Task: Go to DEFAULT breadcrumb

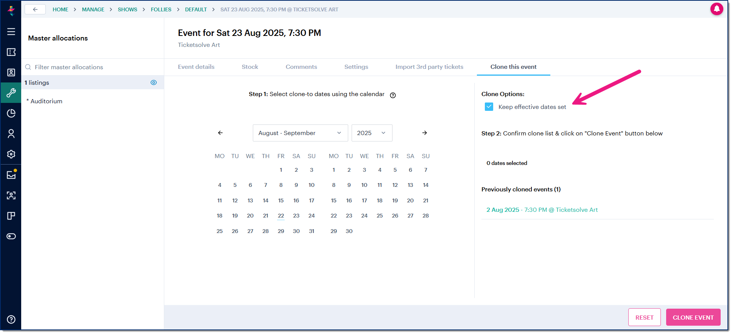Action: pyautogui.click(x=196, y=9)
